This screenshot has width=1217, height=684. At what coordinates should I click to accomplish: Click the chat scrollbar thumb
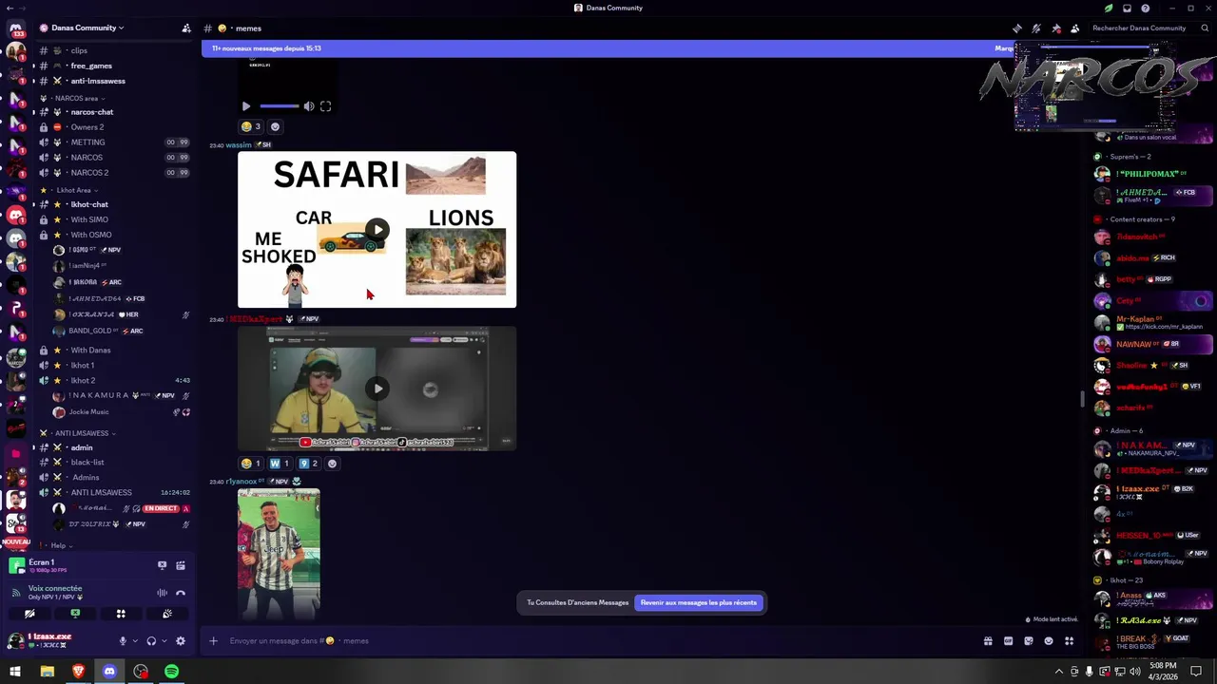[1082, 399]
